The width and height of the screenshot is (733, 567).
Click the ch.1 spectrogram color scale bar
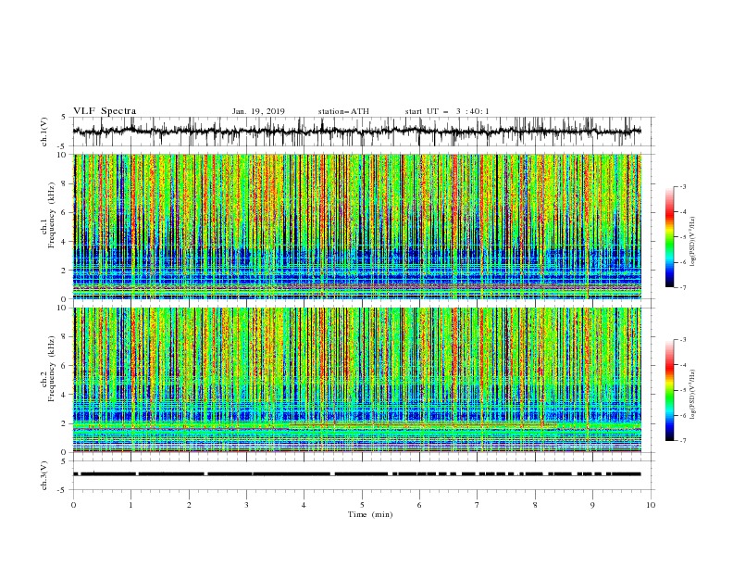tap(669, 237)
